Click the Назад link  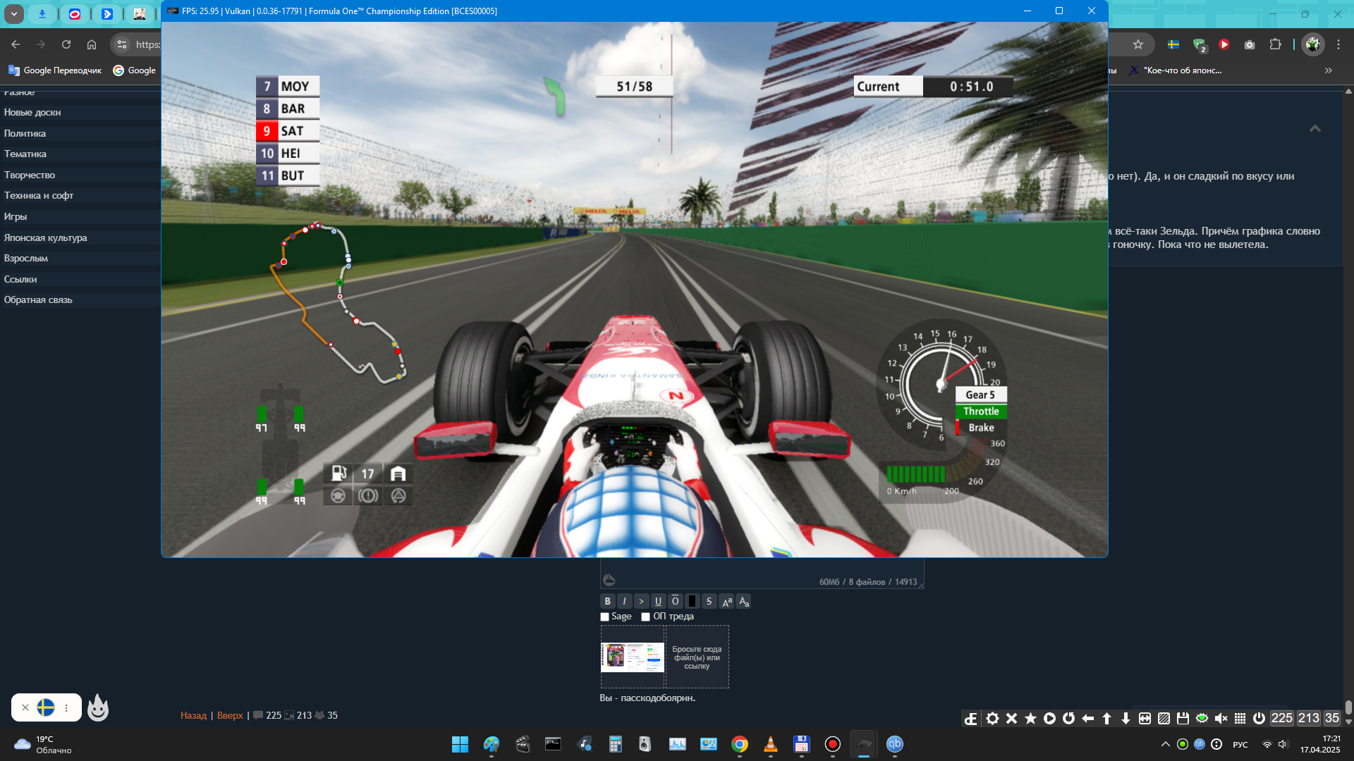pos(193,715)
